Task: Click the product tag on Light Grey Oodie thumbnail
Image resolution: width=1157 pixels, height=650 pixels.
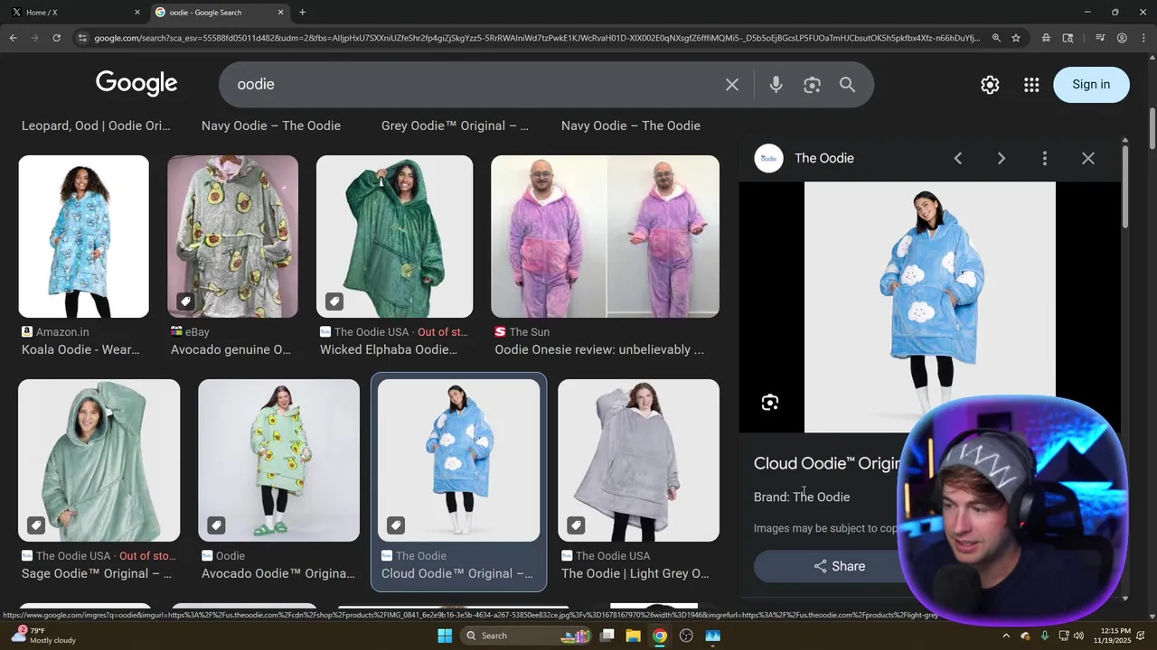Action: (x=576, y=525)
